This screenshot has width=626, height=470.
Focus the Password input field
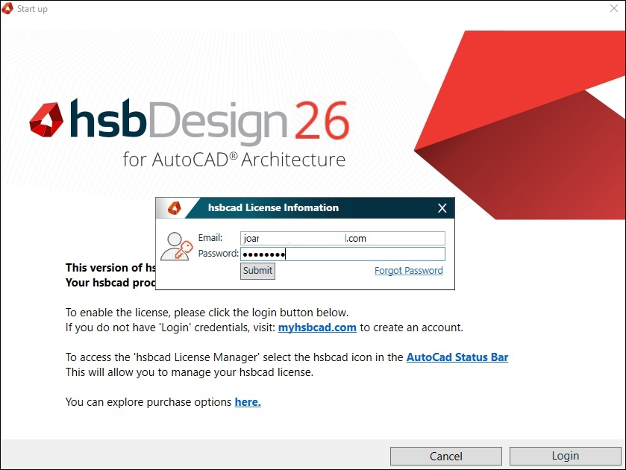pyautogui.click(x=342, y=254)
